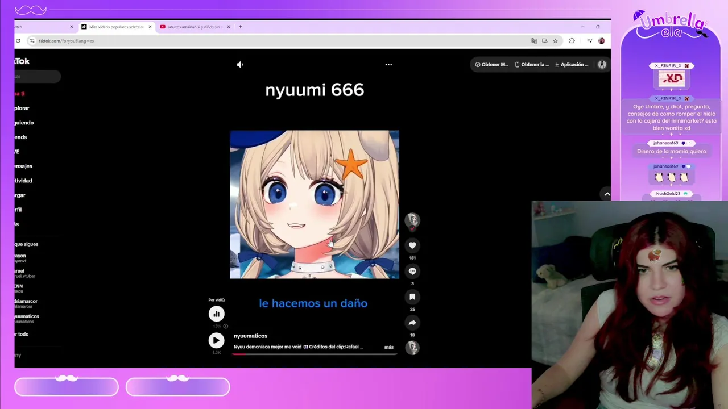The height and width of the screenshot is (409, 728).
Task: Reload the page in the browser
Action: pos(18,41)
